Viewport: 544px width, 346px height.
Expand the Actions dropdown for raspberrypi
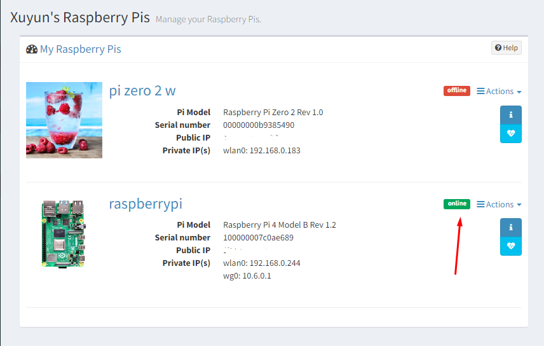click(x=499, y=204)
